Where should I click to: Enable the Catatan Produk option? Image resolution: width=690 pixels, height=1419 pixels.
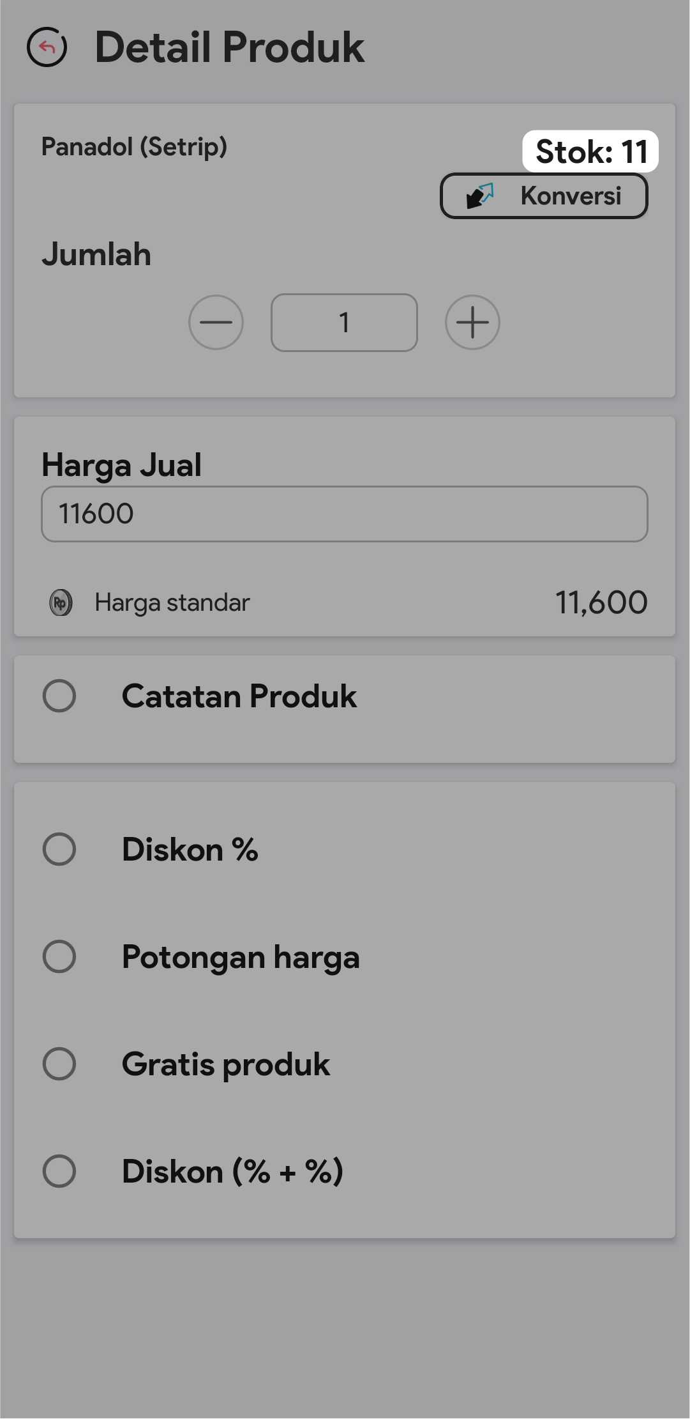pos(59,696)
